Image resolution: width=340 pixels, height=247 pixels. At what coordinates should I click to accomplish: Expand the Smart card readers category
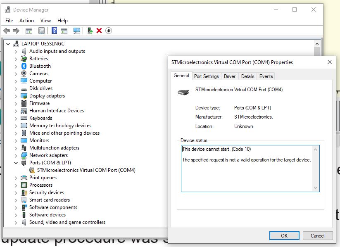pos(16,200)
